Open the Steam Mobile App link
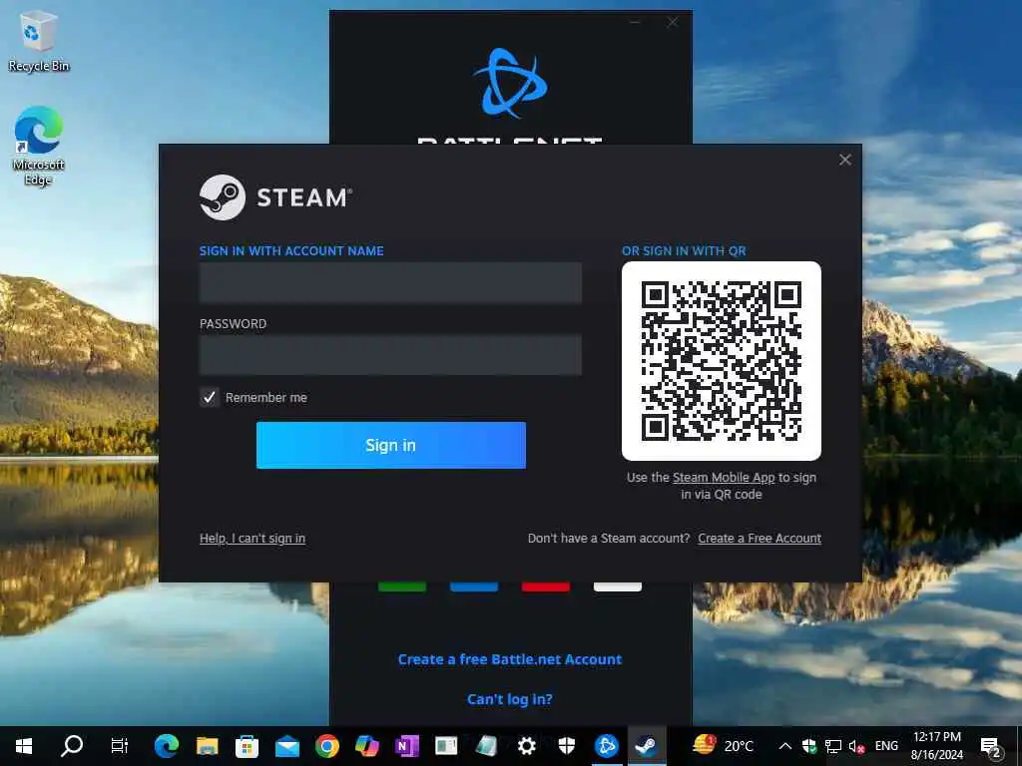Screen dimensions: 1022x766 pyautogui.click(x=724, y=478)
